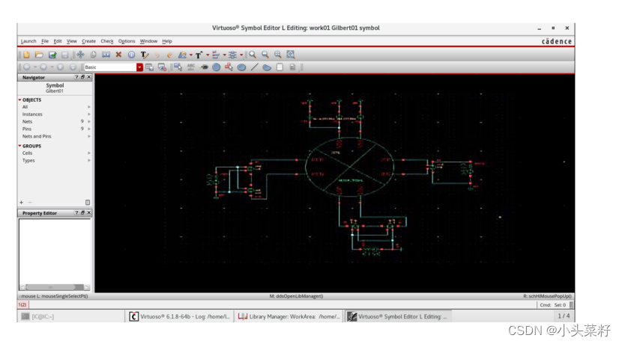Close the Property Editor panel
Image resolution: width=622 pixels, height=344 pixels.
click(89, 212)
